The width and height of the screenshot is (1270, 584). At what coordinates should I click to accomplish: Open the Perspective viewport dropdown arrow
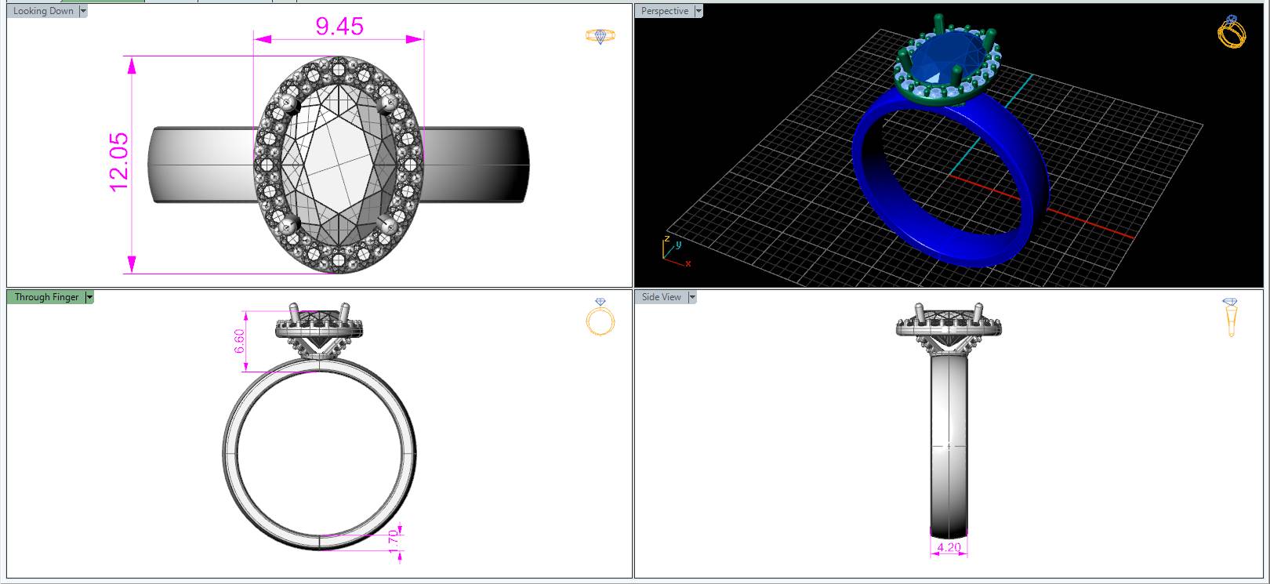click(698, 11)
